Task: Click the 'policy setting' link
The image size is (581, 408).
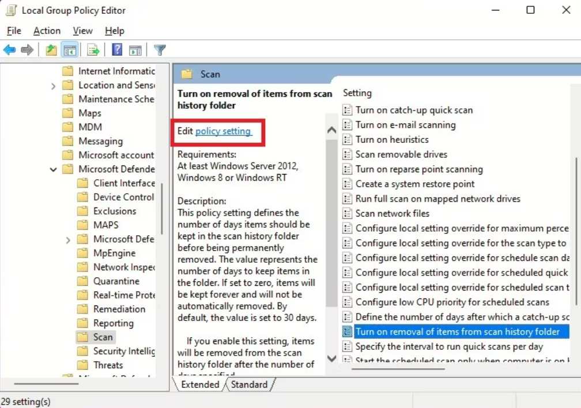Action: (223, 131)
